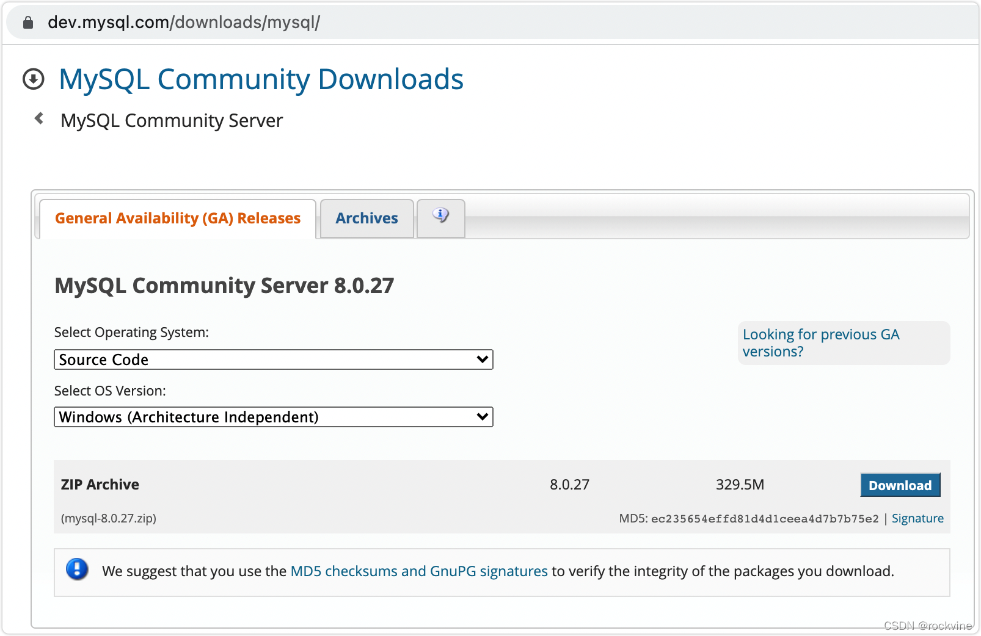Open MD5 checksums and GnuPG signatures link
The image size is (981, 636).
point(419,571)
